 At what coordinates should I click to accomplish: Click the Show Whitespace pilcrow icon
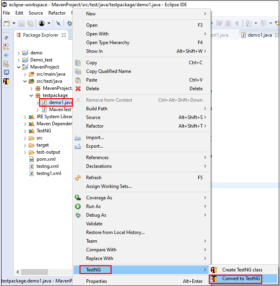pyautogui.click(x=237, y=24)
